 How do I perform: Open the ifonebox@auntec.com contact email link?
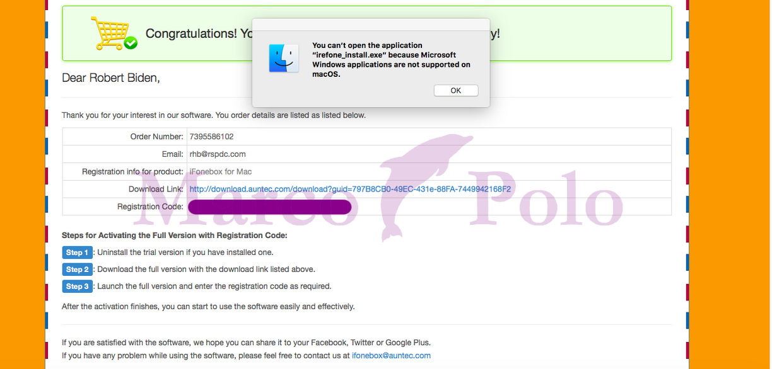391,355
